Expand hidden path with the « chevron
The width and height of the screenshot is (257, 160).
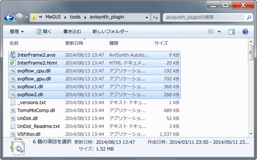(x=41, y=17)
